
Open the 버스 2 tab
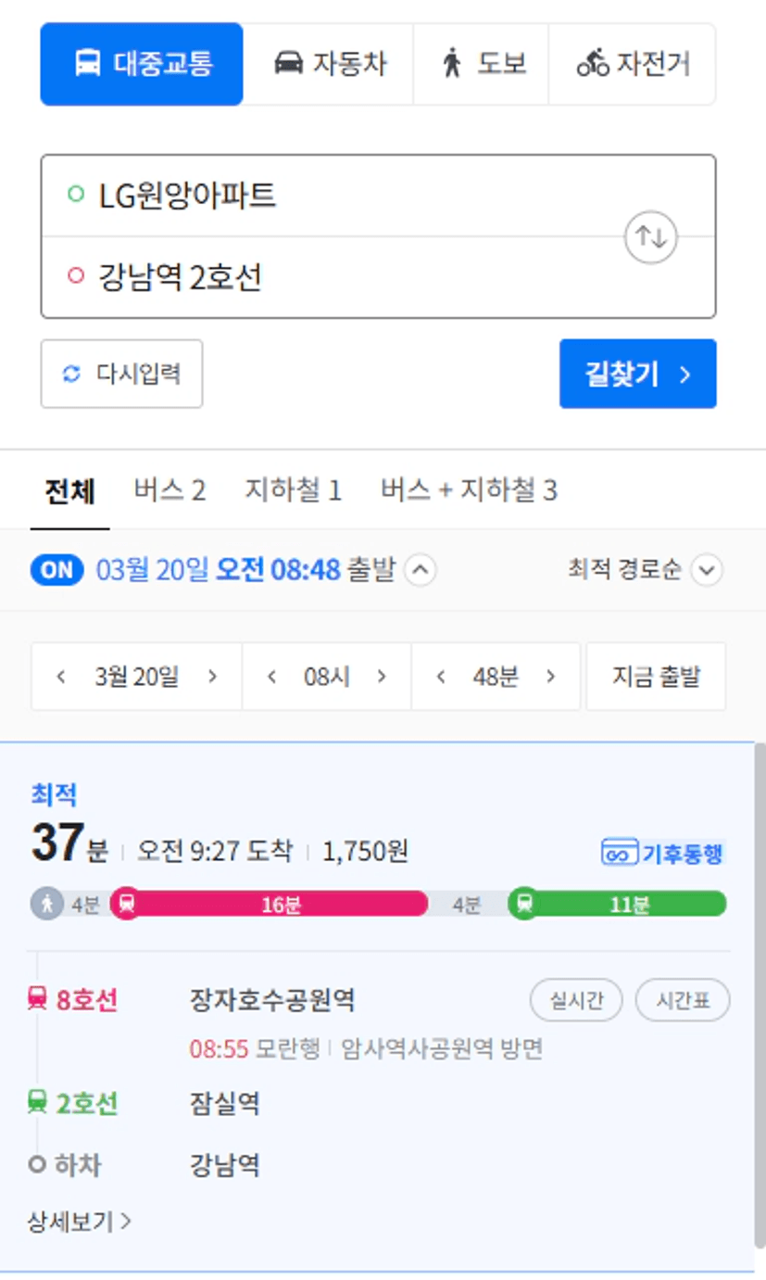(x=170, y=490)
